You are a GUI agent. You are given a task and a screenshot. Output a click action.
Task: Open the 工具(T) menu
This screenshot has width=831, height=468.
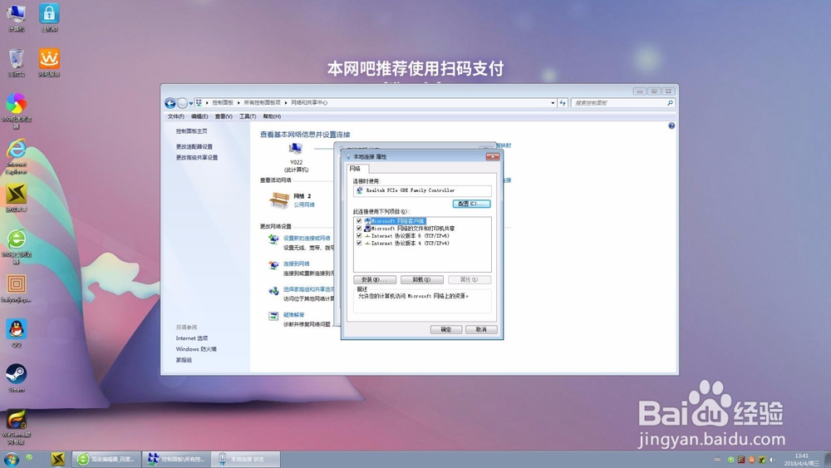pyautogui.click(x=248, y=116)
